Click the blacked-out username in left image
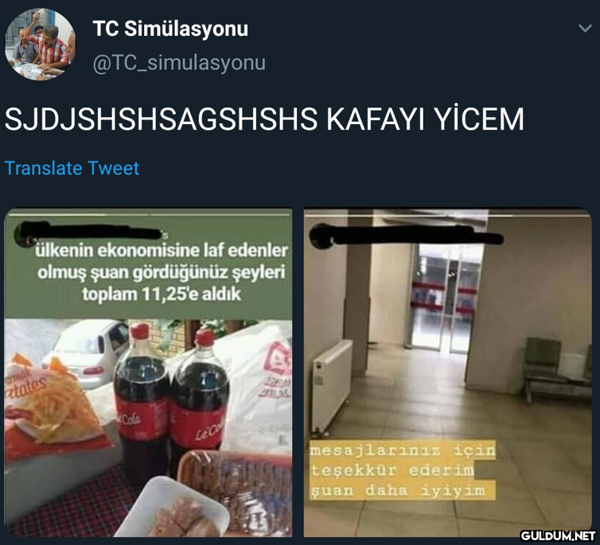The width and height of the screenshot is (600, 545). tap(89, 232)
